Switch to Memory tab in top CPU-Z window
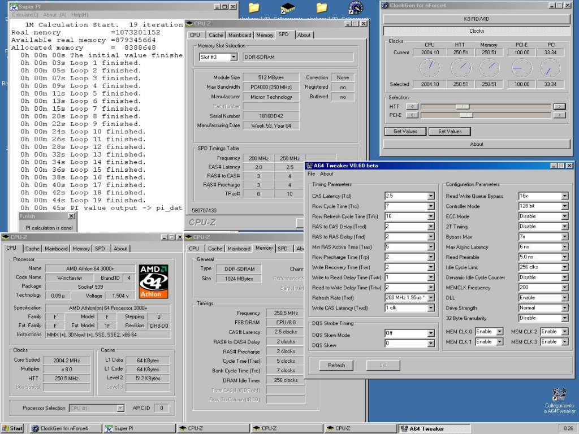The height and width of the screenshot is (434, 579). 265,35
